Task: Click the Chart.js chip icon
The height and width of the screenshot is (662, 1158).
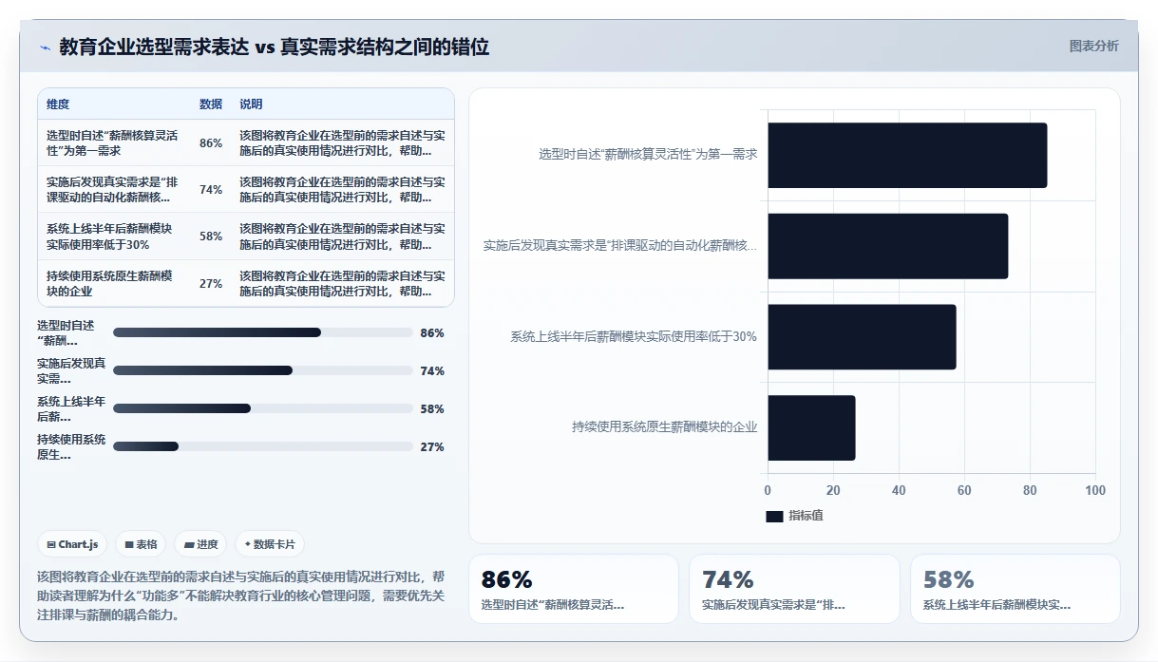Action: tap(51, 544)
